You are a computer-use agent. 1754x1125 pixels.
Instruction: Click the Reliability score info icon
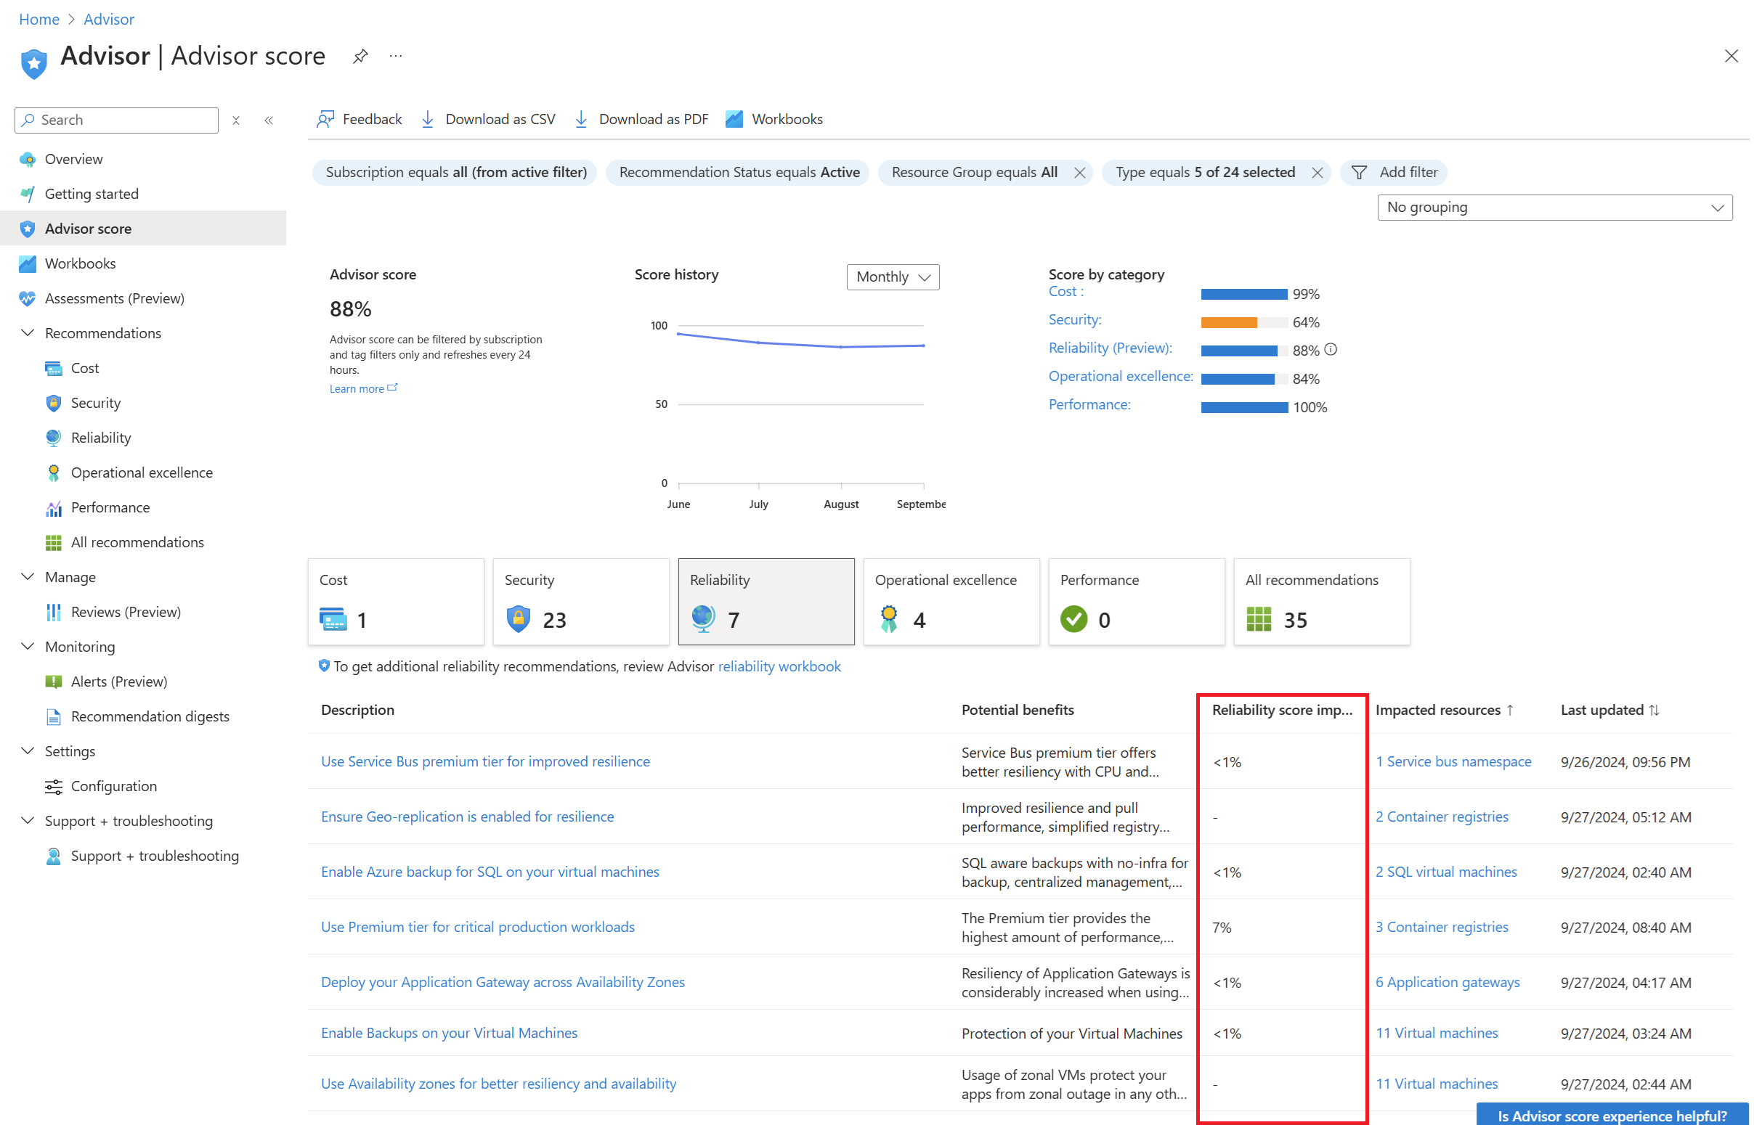1331,350
